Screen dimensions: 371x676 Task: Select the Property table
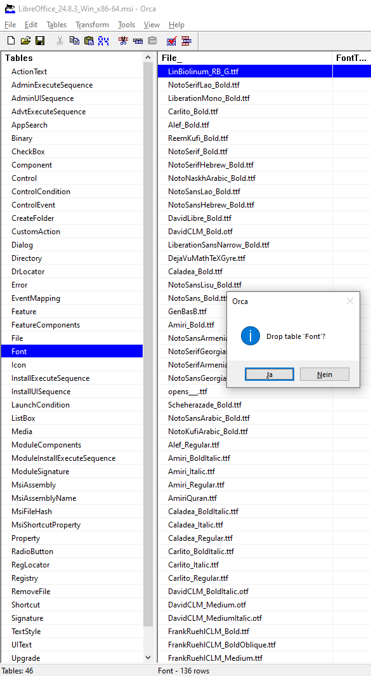[x=72, y=538]
